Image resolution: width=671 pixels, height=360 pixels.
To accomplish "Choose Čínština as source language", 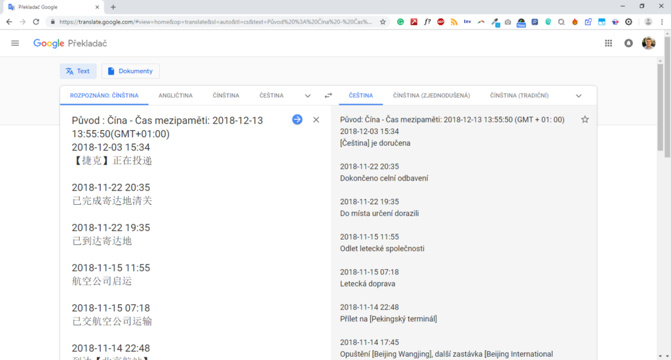I will click(226, 96).
